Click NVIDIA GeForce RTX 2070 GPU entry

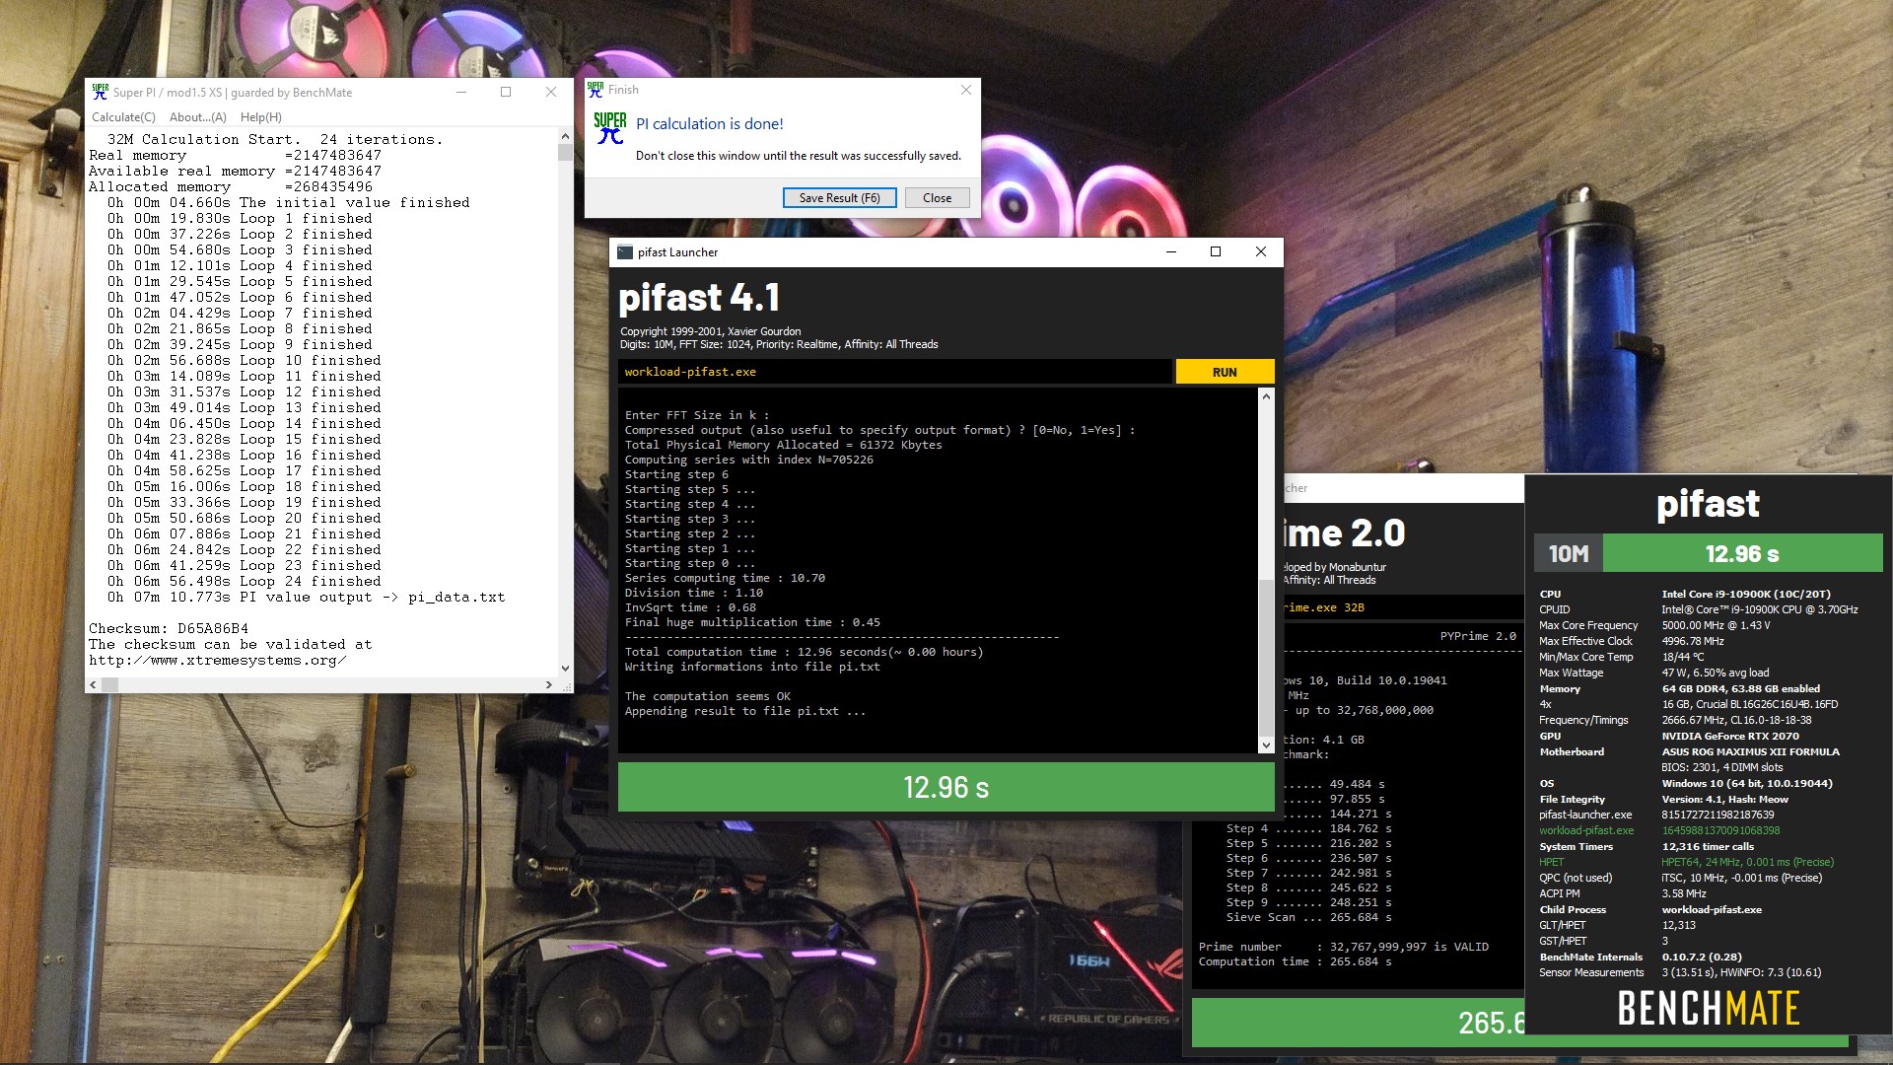[1729, 736]
